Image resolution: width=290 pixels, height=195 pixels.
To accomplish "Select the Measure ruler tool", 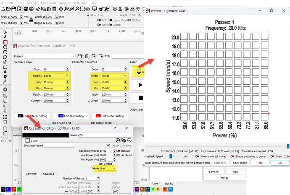I will [5, 81].
